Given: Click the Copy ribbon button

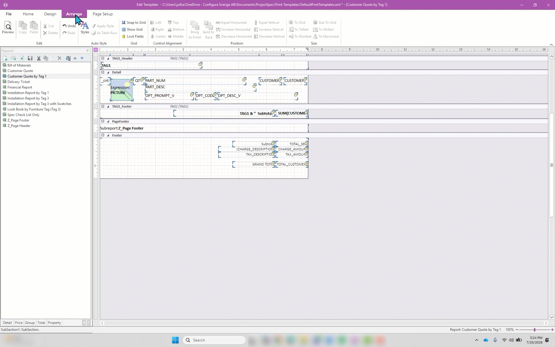Looking at the screenshot, I should [23, 27].
